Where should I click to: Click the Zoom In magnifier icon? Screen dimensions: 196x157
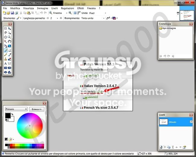tap(70, 13)
